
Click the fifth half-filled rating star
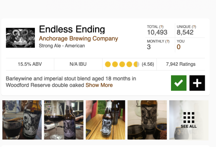(136, 64)
